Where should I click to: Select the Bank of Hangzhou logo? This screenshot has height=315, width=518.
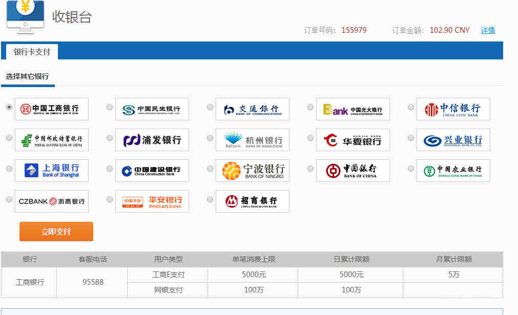(253, 140)
